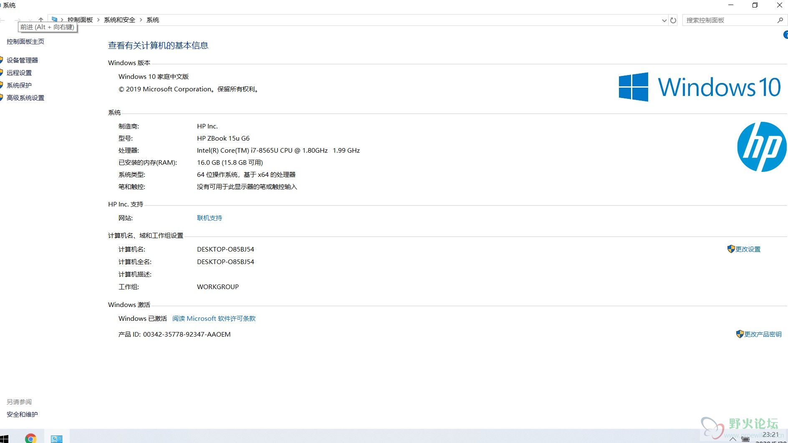Image resolution: width=788 pixels, height=443 pixels.
Task: Click the HP Inc. manufacturer value
Action: [x=207, y=126]
